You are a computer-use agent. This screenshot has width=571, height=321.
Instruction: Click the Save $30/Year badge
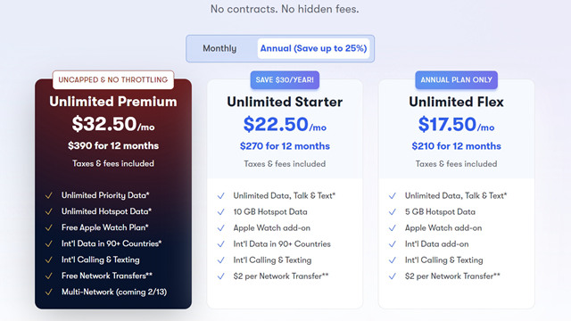285,79
